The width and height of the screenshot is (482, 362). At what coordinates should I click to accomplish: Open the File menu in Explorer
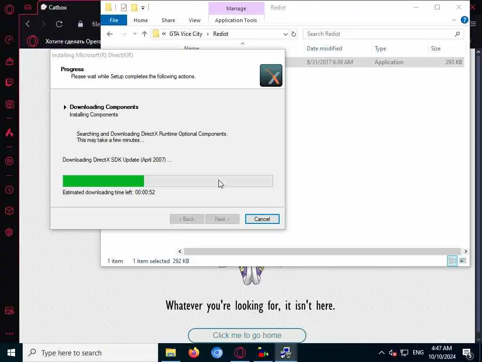114,20
